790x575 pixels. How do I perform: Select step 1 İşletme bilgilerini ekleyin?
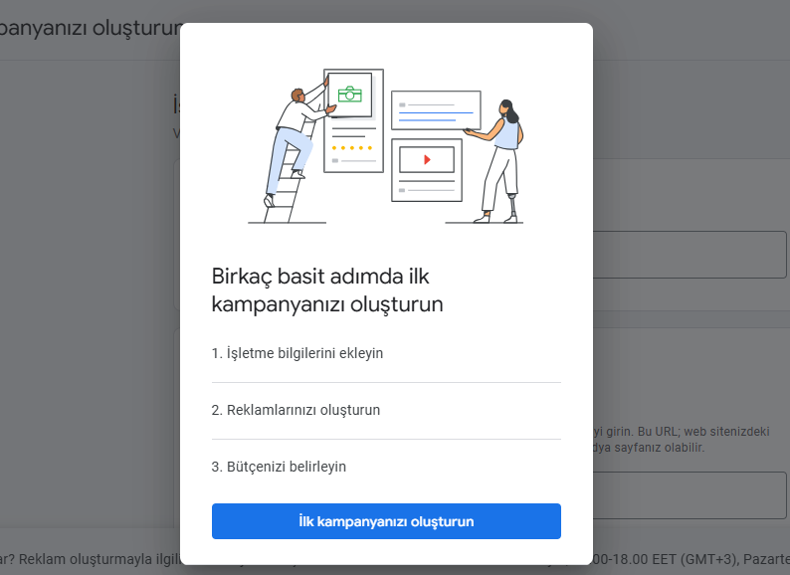pos(297,353)
